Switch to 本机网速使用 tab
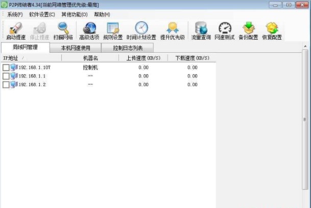The height and width of the screenshot is (208, 311). tap(76, 48)
